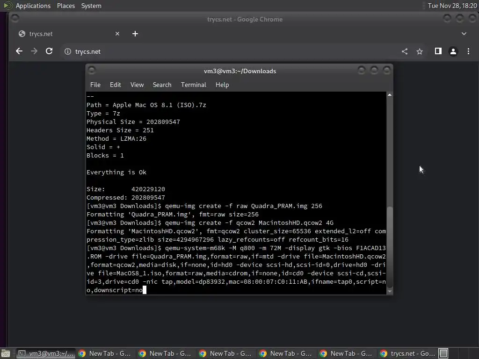479x359 pixels.
Task: Click the terminal scrollbar up arrow
Action: click(x=390, y=95)
